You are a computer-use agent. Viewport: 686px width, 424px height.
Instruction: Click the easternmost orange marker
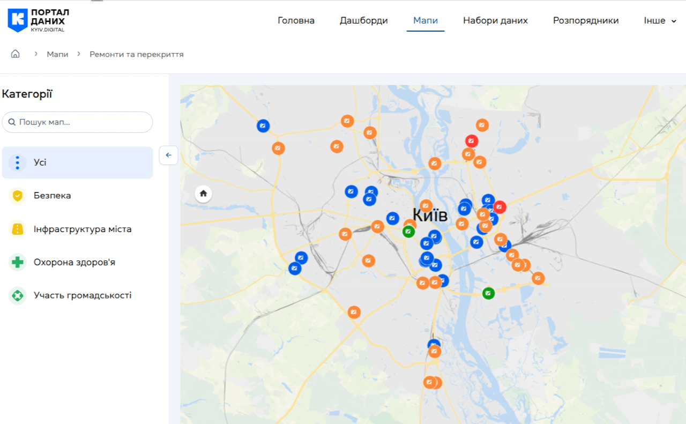coord(538,278)
